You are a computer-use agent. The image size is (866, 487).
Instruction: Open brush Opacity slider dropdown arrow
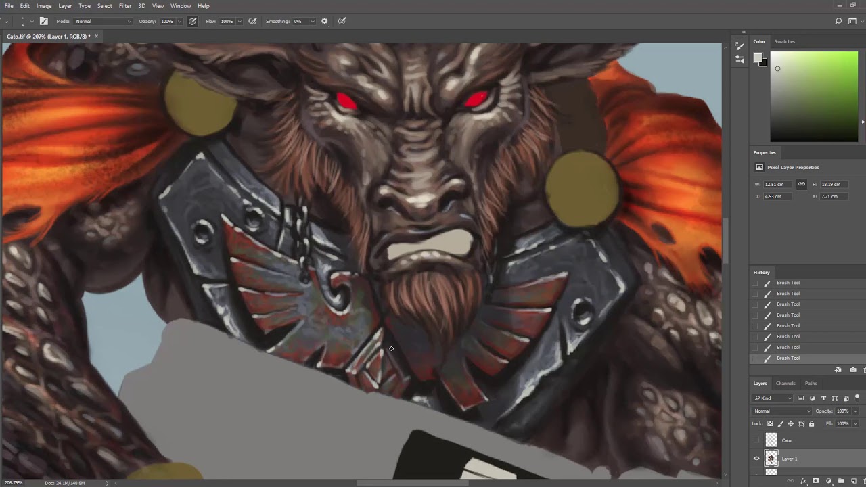click(179, 22)
